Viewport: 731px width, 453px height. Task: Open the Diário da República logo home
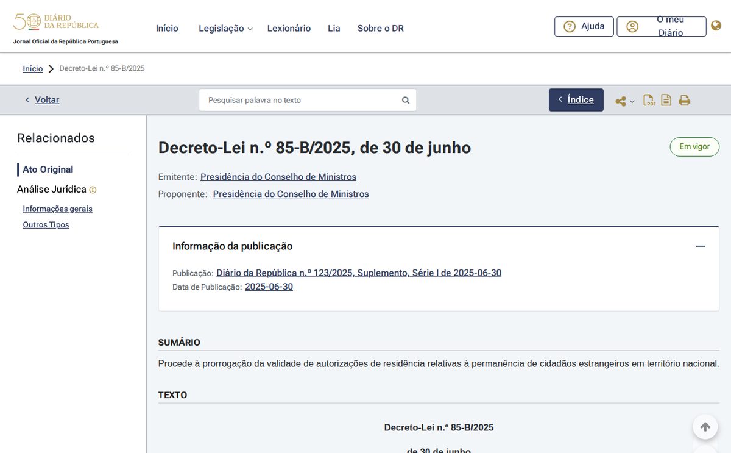56,22
